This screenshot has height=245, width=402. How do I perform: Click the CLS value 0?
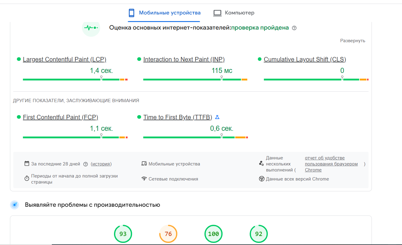(x=342, y=71)
